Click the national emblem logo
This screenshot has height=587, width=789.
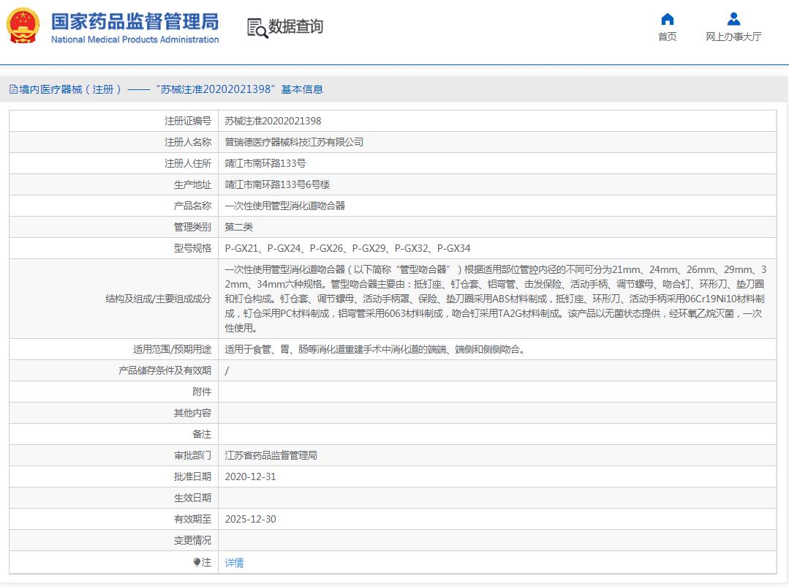point(24,26)
